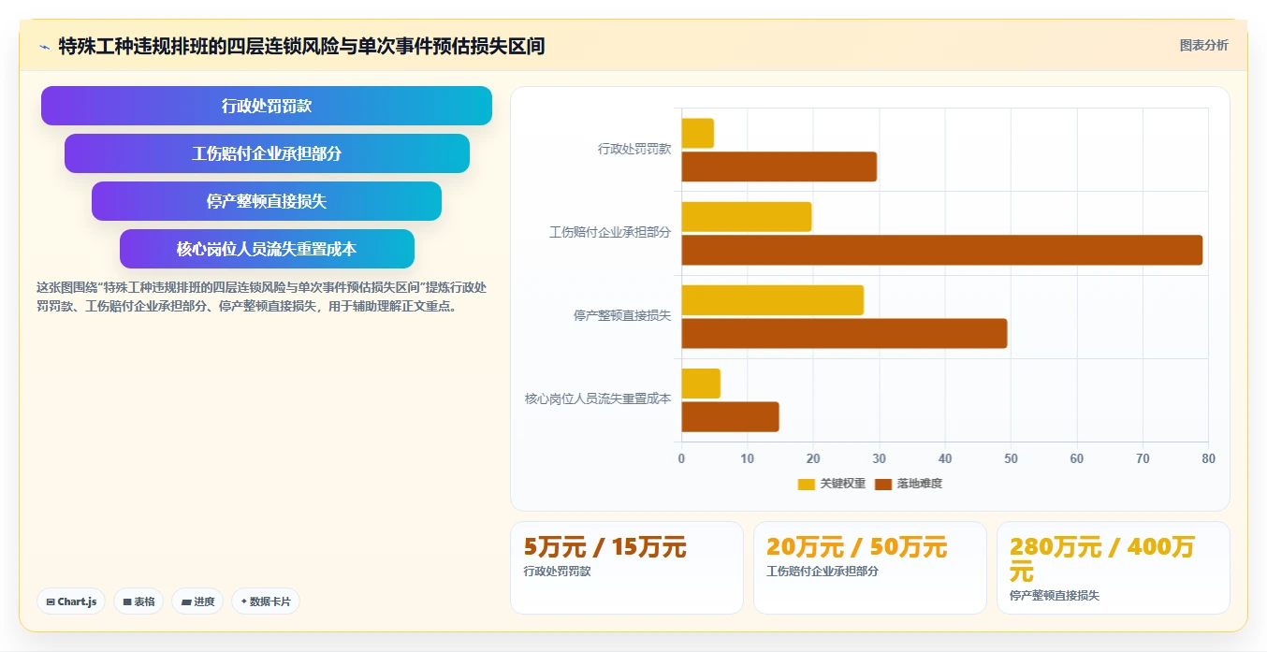Click the yellow bar for 行政处罚罚款
The height and width of the screenshot is (652, 1267).
697,133
